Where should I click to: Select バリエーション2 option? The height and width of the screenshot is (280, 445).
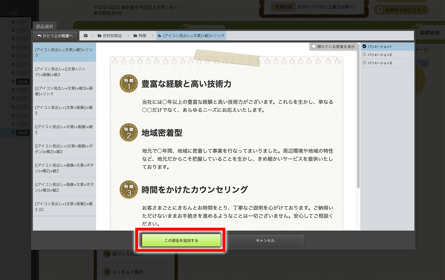click(380, 55)
